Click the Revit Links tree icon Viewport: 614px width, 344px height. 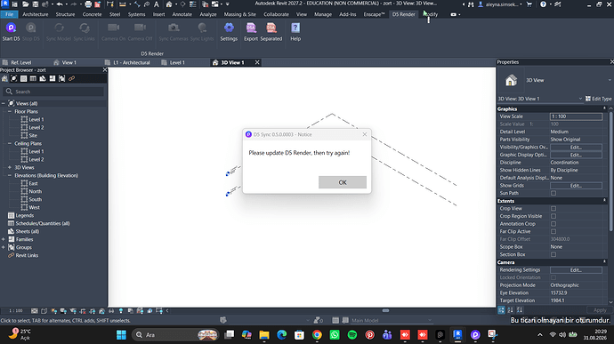11,255
